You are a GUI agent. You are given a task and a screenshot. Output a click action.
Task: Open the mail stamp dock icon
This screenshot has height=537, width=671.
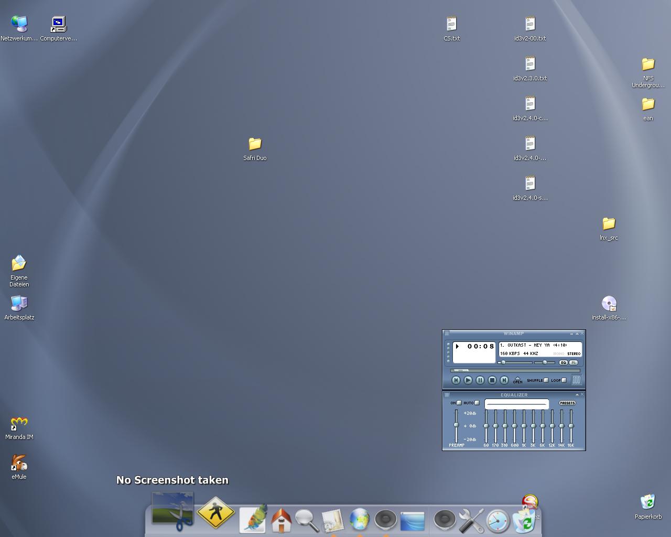click(332, 520)
